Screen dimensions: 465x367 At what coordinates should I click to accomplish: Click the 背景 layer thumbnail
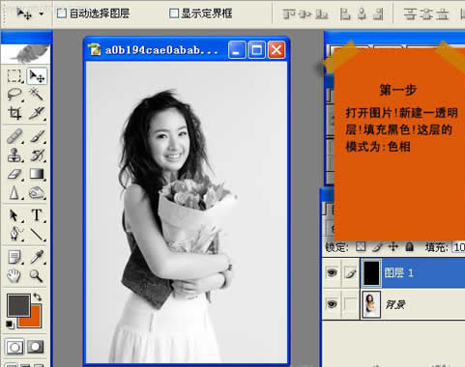tap(371, 304)
